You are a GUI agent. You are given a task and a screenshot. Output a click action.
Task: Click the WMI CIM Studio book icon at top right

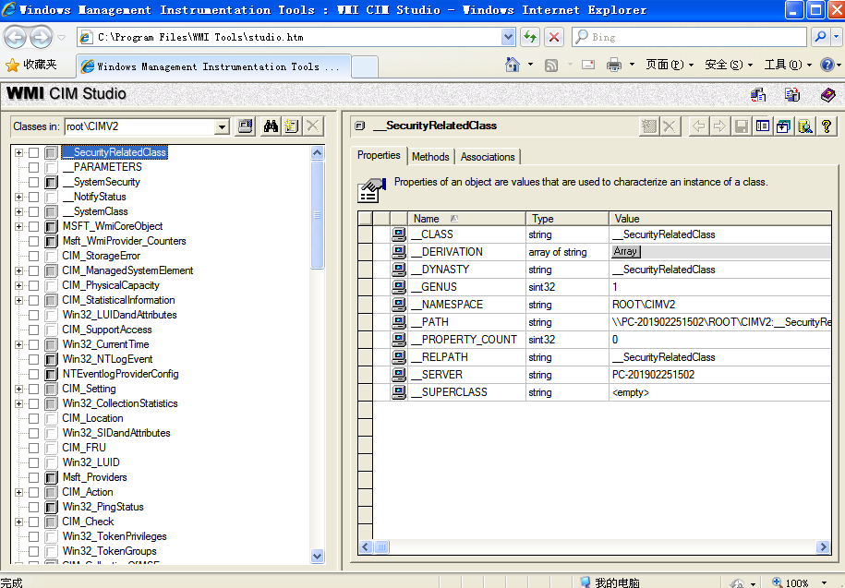[827, 95]
